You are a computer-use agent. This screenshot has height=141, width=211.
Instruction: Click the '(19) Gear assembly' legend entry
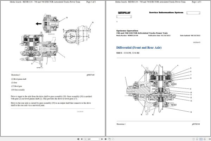pos(18,90)
